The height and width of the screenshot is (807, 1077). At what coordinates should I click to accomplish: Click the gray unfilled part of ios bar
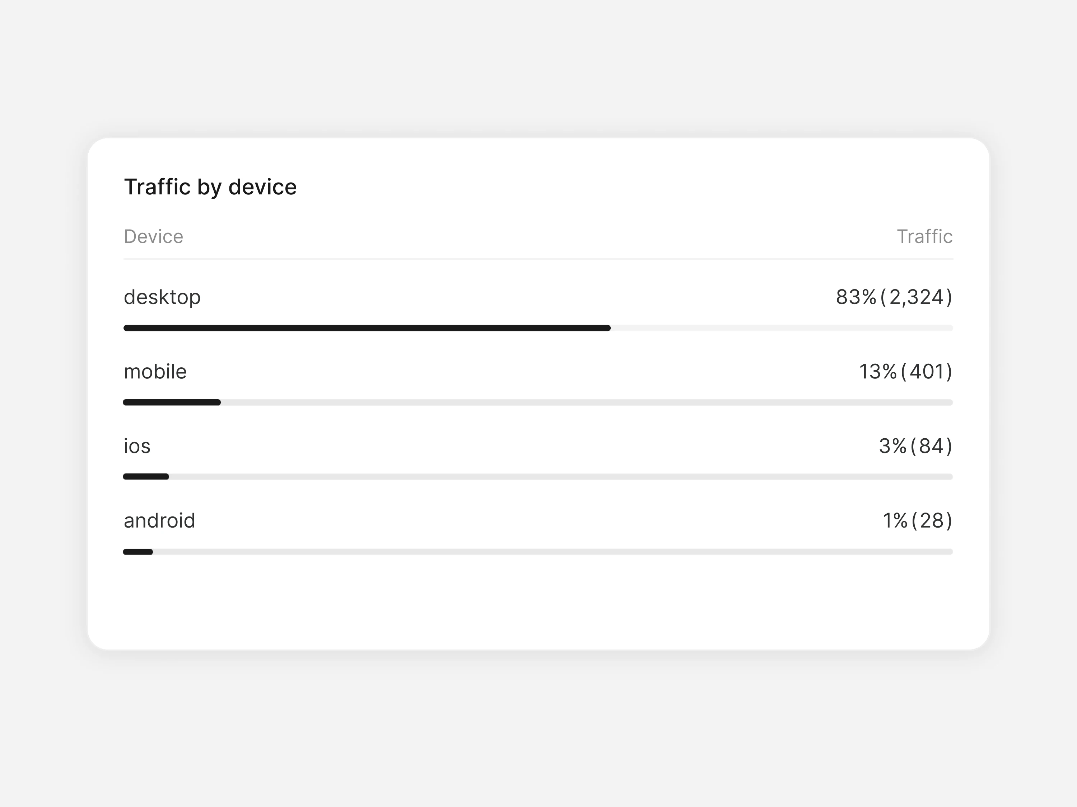pos(560,477)
